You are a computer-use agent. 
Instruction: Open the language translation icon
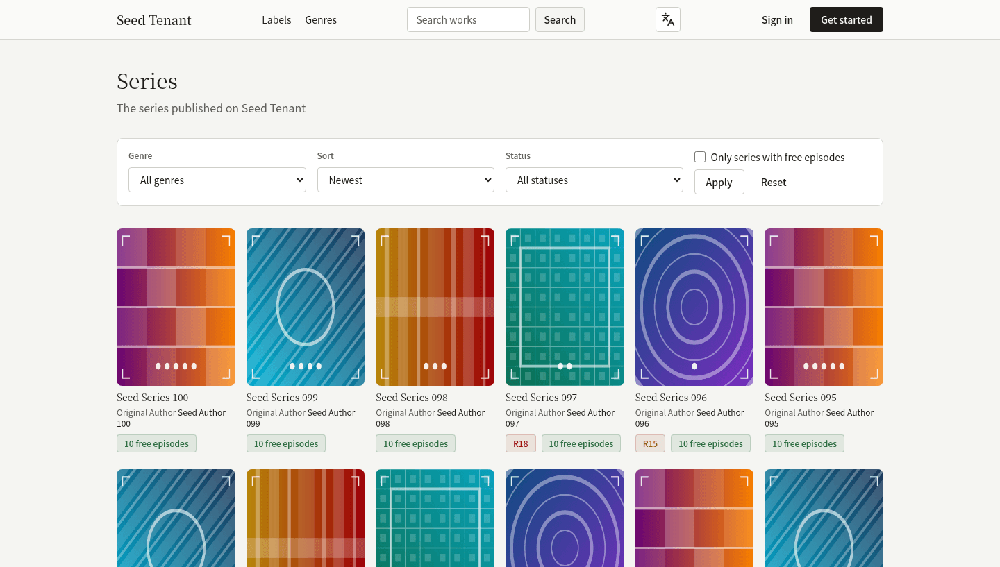coord(667,19)
